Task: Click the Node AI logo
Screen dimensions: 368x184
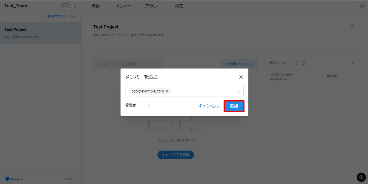Action: pos(15,179)
